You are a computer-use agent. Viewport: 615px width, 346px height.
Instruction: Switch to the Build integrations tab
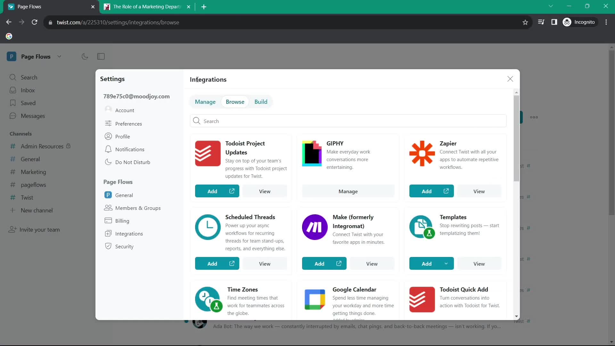pos(261,102)
